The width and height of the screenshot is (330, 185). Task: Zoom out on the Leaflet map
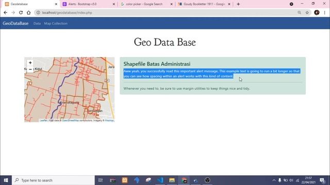coord(30,69)
